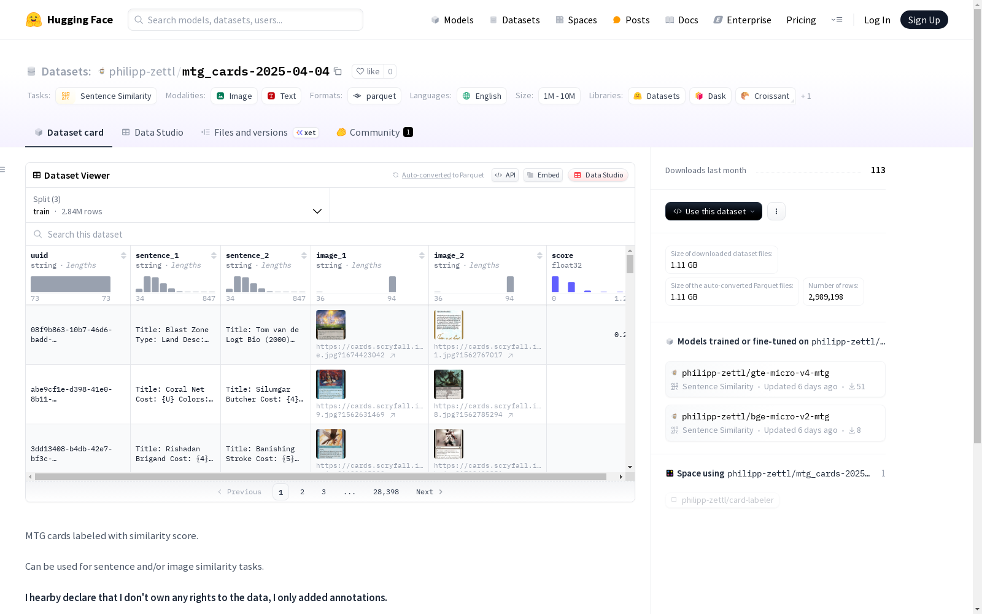
Task: Click the Log In link
Action: click(x=877, y=20)
